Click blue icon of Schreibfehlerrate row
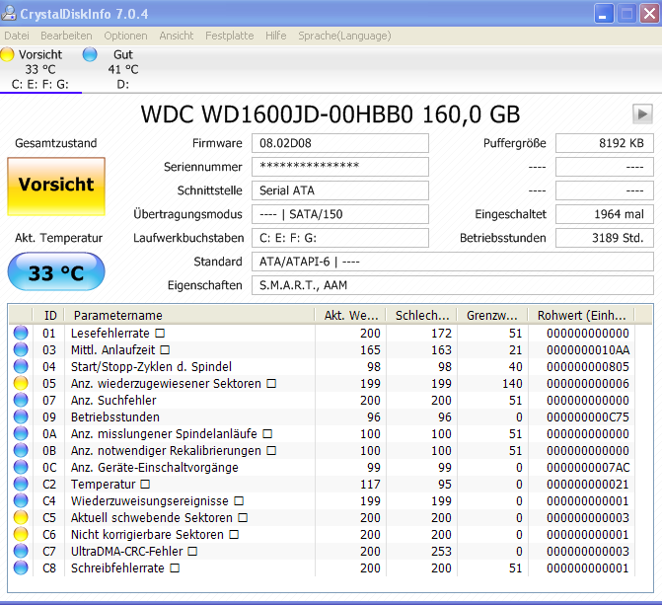The height and width of the screenshot is (605, 662). click(21, 567)
